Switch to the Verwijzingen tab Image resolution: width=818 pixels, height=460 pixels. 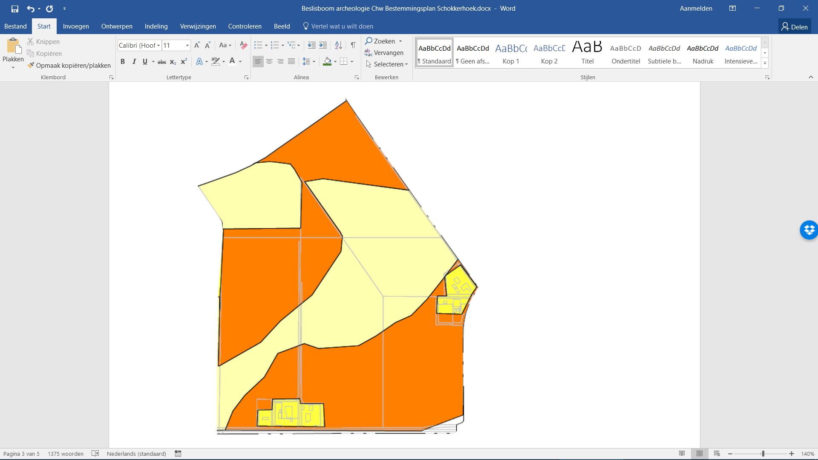coord(198,26)
